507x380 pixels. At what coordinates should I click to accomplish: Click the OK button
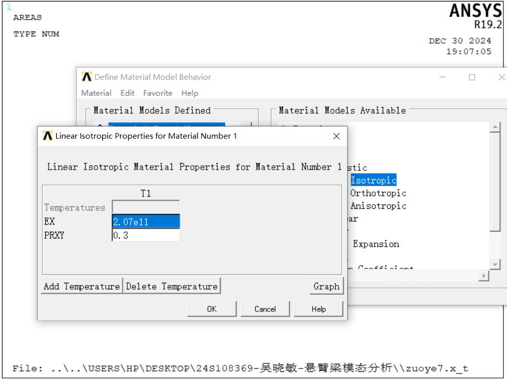click(212, 309)
